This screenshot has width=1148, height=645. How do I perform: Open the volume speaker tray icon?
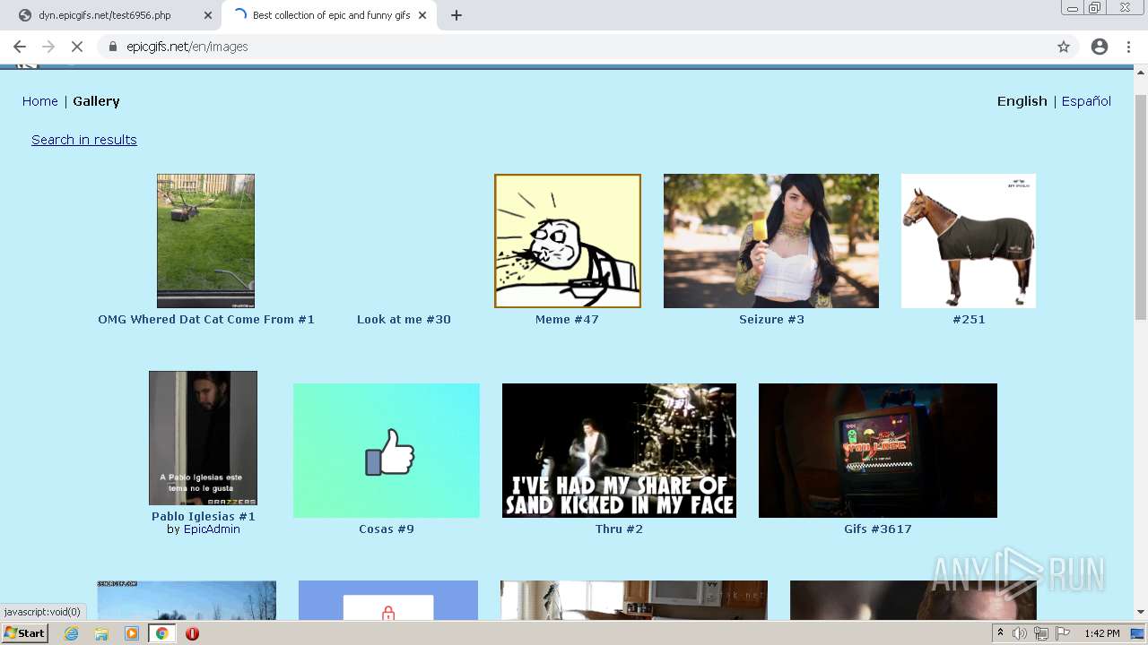(x=1020, y=633)
